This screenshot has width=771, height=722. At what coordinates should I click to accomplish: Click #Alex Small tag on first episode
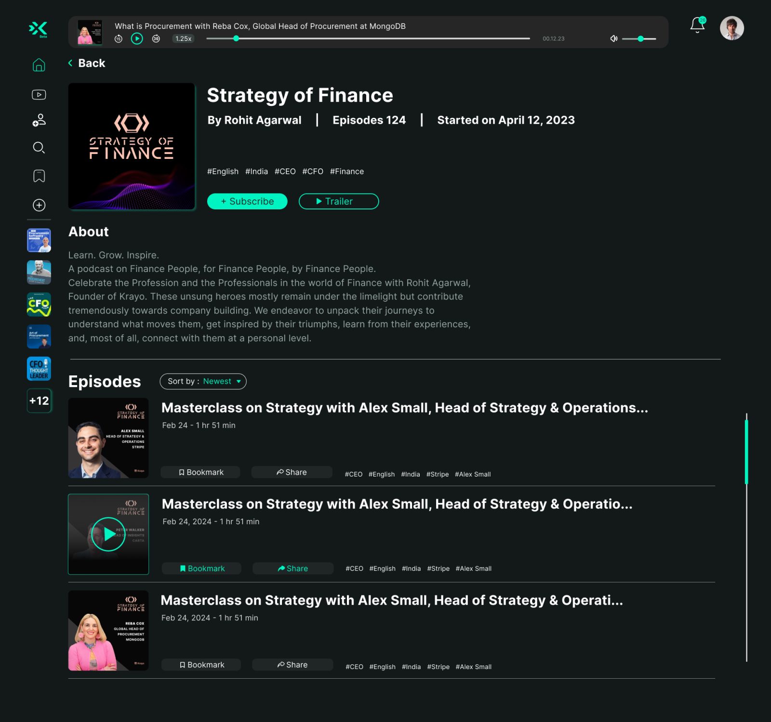(x=473, y=474)
